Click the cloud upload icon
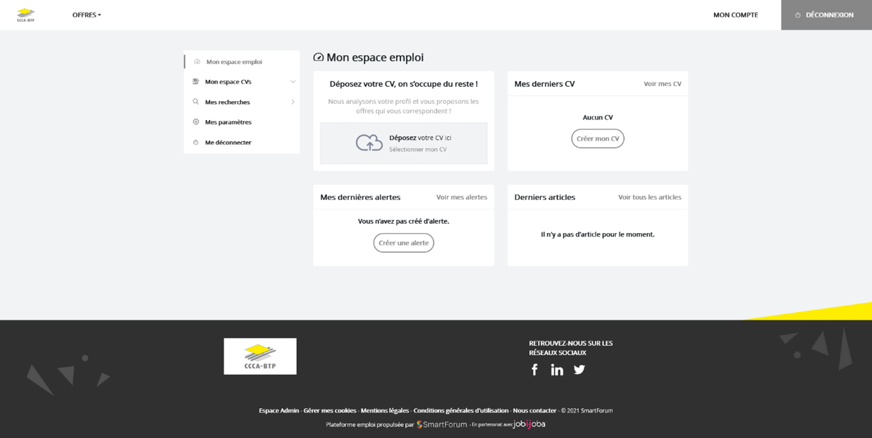The image size is (872, 438). 369,143
